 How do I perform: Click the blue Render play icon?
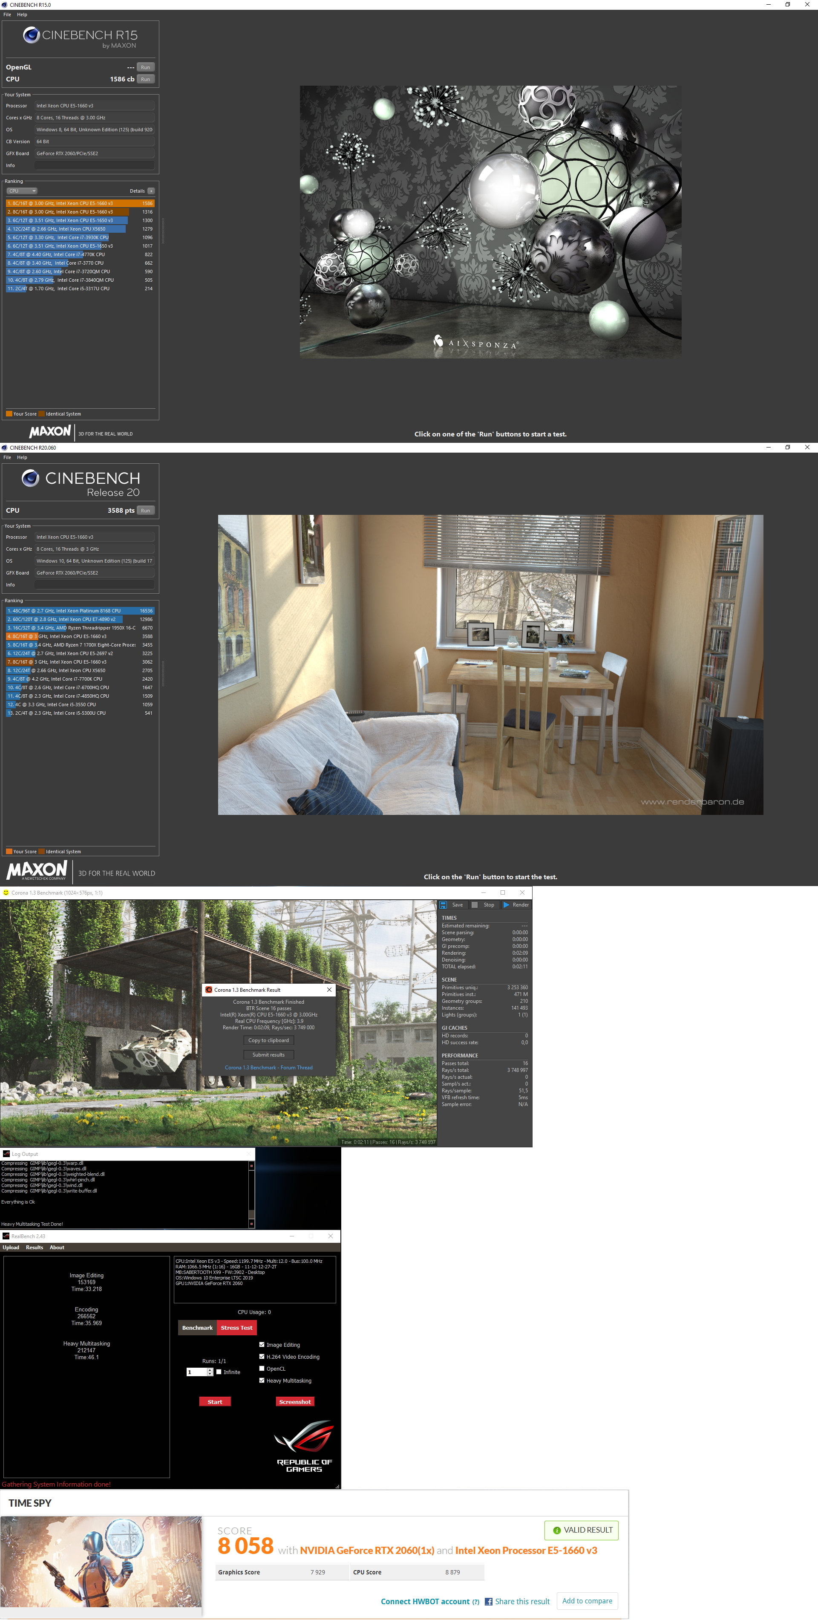(x=506, y=905)
